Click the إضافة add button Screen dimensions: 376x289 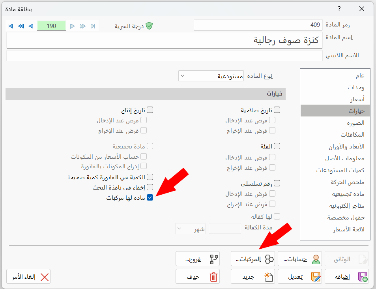coord(347,276)
